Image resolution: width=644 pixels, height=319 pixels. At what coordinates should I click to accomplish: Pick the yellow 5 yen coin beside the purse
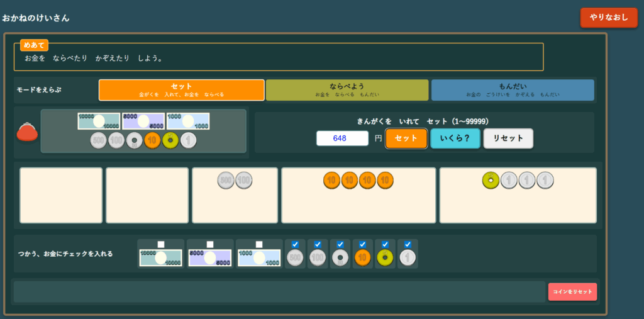(x=170, y=140)
